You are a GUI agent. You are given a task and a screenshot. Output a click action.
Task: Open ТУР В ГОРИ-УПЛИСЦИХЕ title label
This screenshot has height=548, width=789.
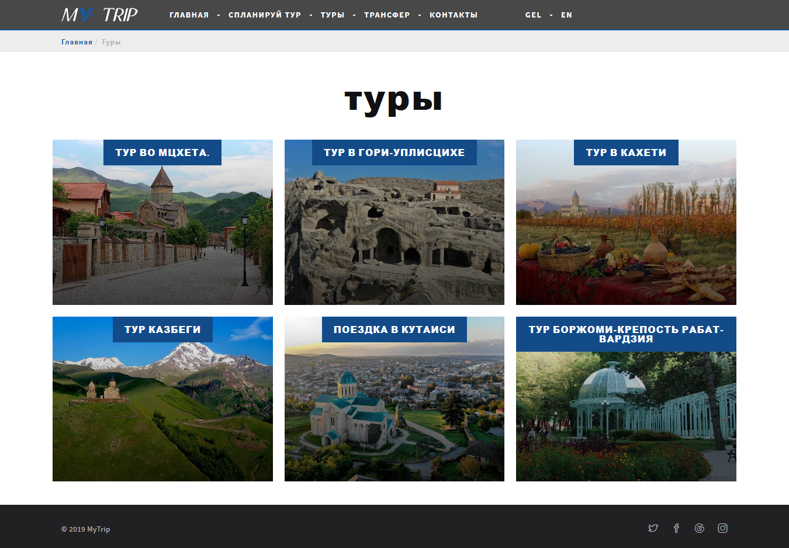point(394,152)
